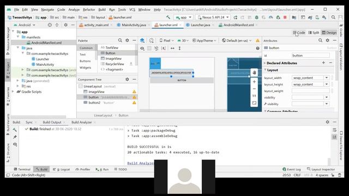Open the Nexus 5 API 24 device dropdown
The image size is (349, 196).
click(x=213, y=17)
